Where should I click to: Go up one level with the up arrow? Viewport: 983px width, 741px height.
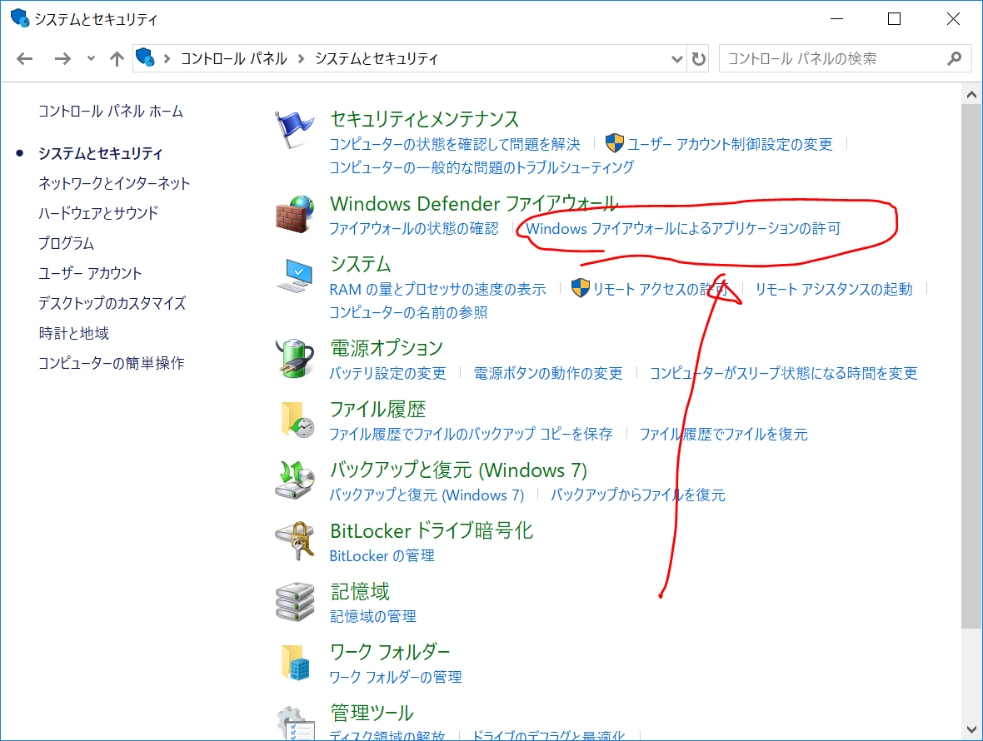117,59
